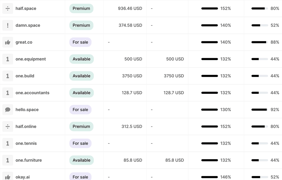
Task: Click the number one icon for one.furniture
Action: tap(8, 160)
